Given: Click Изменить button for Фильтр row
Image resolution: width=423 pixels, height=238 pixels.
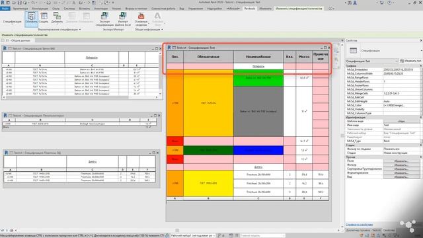Looking at the screenshot, I should [401, 165].
